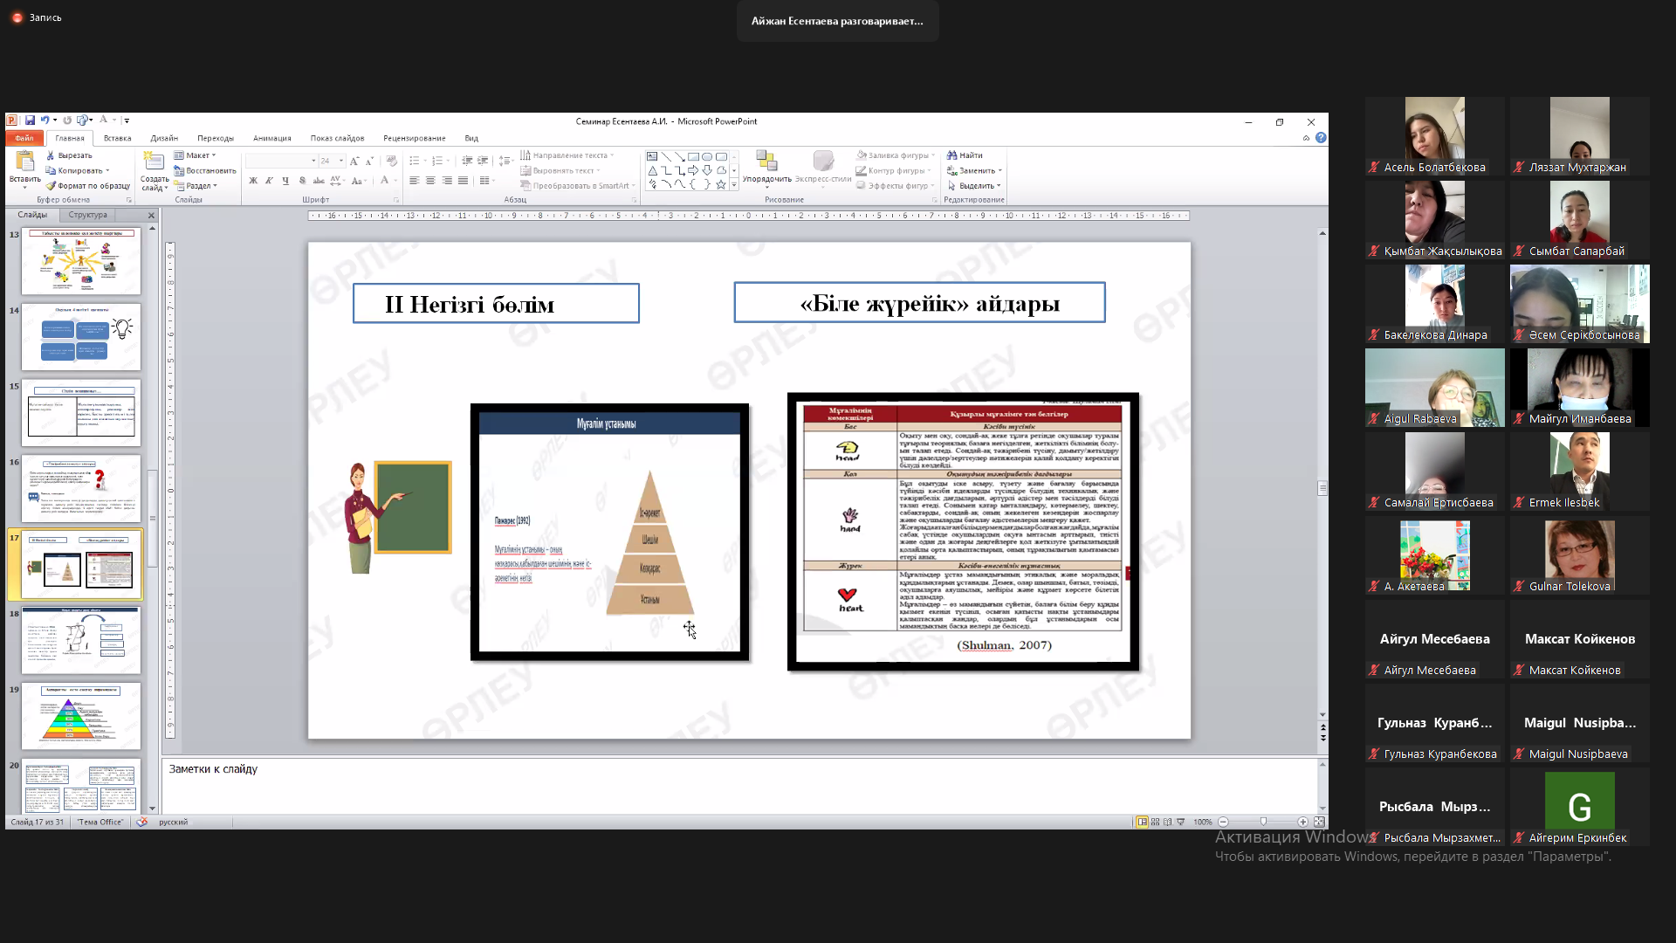Click Format Painter (Формат по образцу) button
The width and height of the screenshot is (1676, 943).
click(87, 186)
